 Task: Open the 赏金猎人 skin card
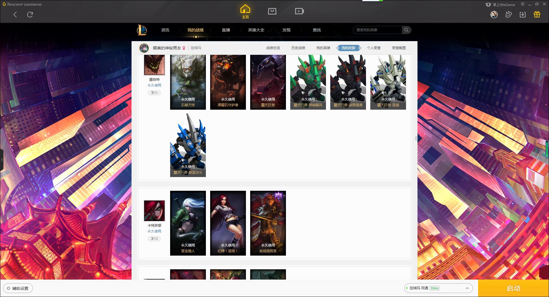pyautogui.click(x=188, y=223)
